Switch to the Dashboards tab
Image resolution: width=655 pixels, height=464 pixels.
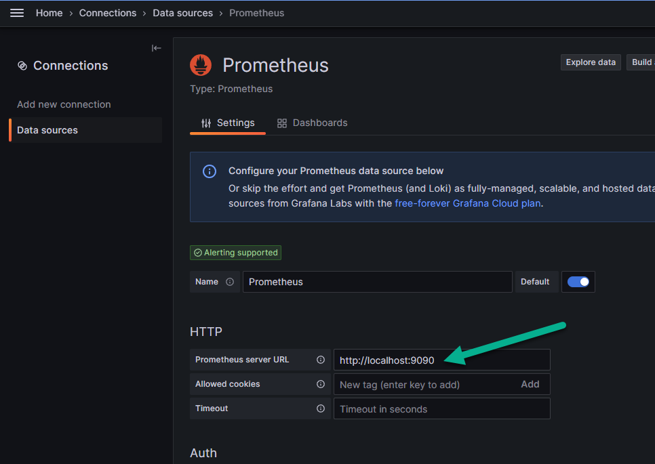point(313,123)
